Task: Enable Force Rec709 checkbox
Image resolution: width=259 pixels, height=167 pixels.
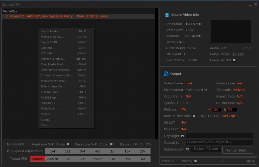Action: (234, 60)
